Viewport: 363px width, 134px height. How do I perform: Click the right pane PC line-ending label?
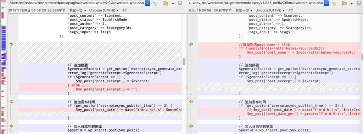click(x=291, y=10)
